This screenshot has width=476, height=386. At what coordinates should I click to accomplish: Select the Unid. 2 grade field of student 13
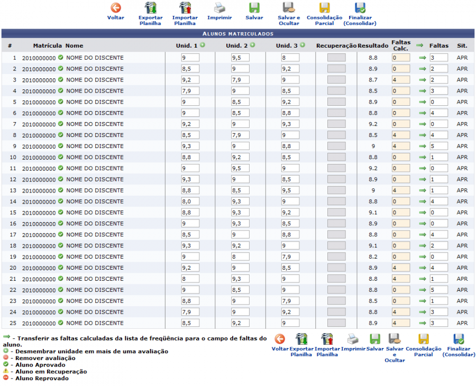tap(240, 190)
